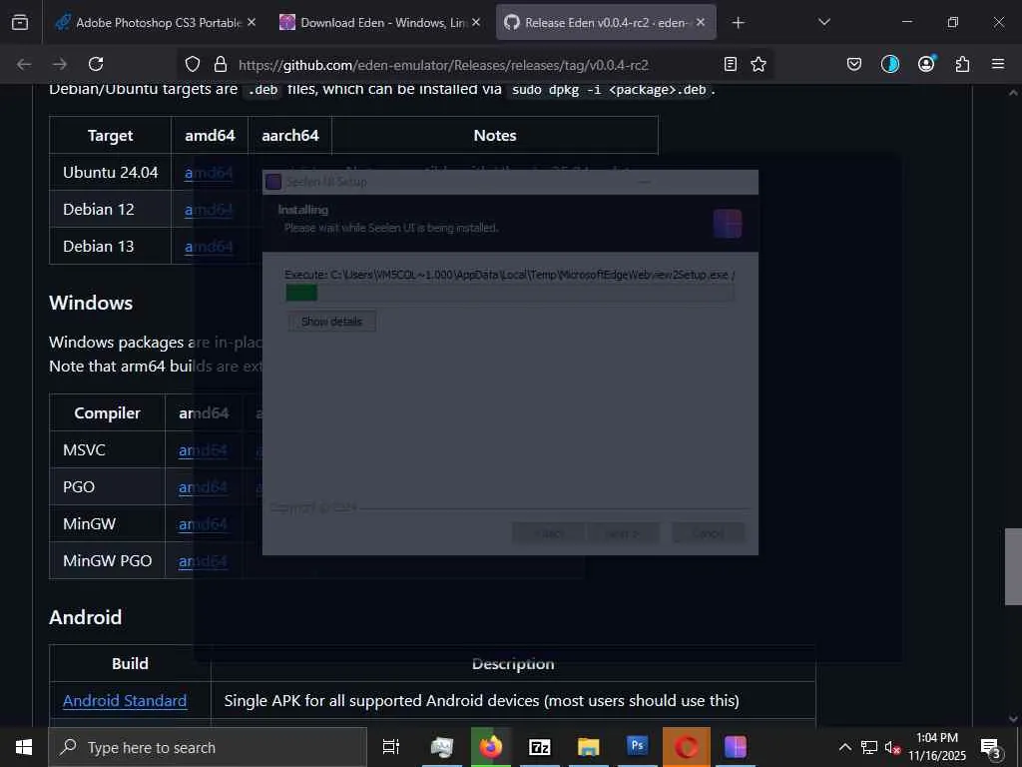
Task: Open the red Opera icon in taskbar
Action: click(686, 747)
